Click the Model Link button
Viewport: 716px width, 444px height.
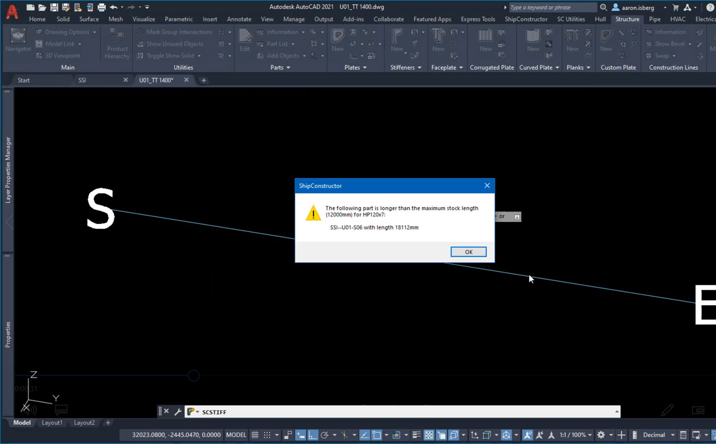pyautogui.click(x=59, y=44)
